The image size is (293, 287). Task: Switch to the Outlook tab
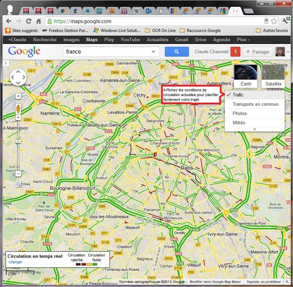click(x=149, y=11)
